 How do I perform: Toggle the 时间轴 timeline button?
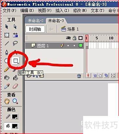click(x=35, y=29)
